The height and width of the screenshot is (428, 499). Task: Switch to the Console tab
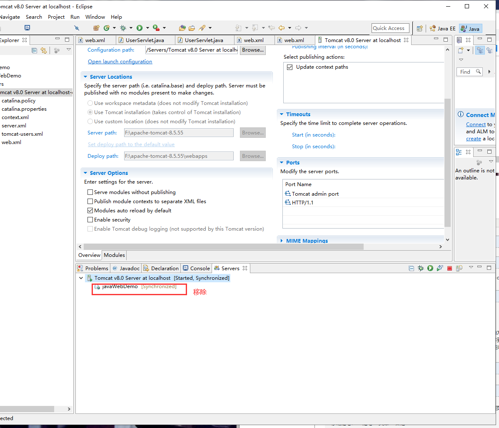[x=196, y=268]
